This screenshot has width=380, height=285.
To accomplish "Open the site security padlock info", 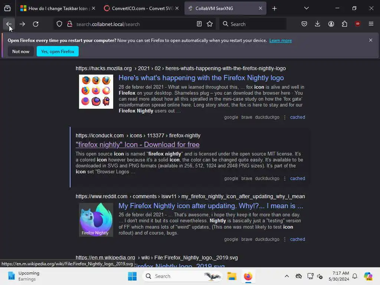I will tap(70, 24).
